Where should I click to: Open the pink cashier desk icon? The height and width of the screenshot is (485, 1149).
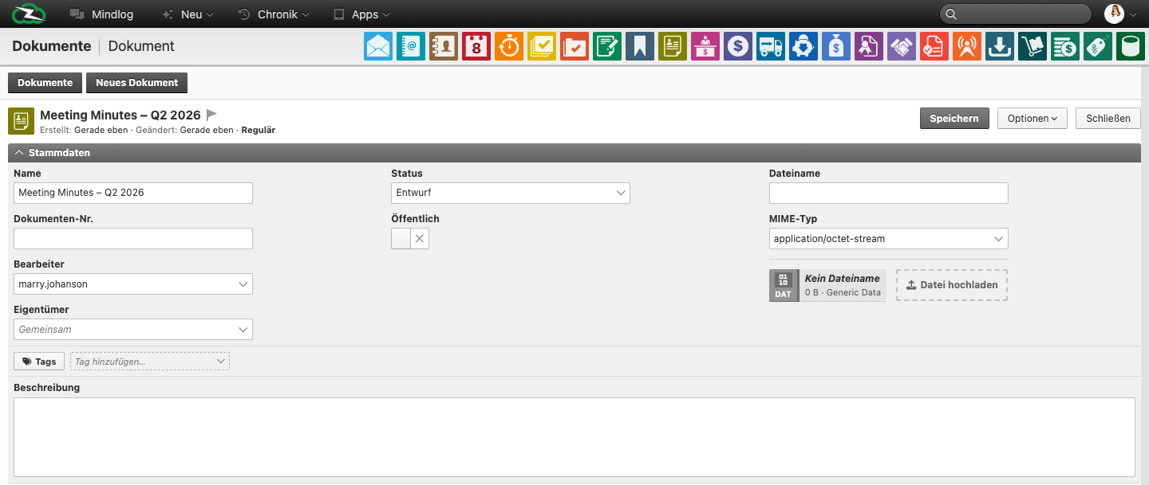click(705, 46)
